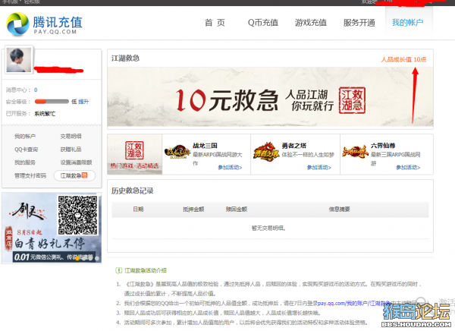The image size is (455, 331).
Task: Open 交易明细 in the sidebar
Action: click(x=71, y=136)
